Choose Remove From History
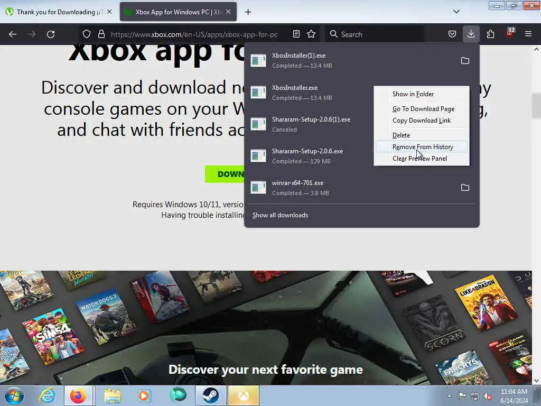 422,147
